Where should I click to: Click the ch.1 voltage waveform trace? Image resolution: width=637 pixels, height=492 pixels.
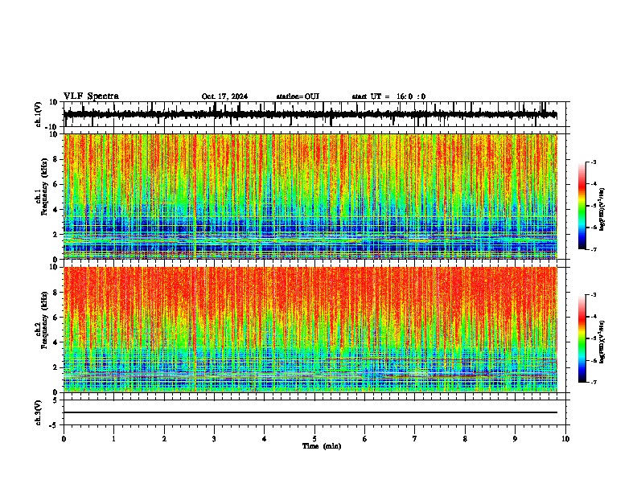[x=310, y=114]
